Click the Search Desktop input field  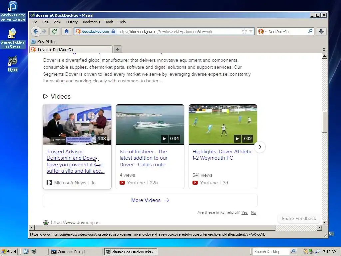click(x=271, y=252)
